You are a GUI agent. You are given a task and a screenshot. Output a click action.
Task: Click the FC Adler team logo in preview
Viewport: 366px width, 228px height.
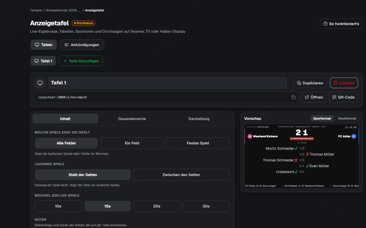coord(354,136)
